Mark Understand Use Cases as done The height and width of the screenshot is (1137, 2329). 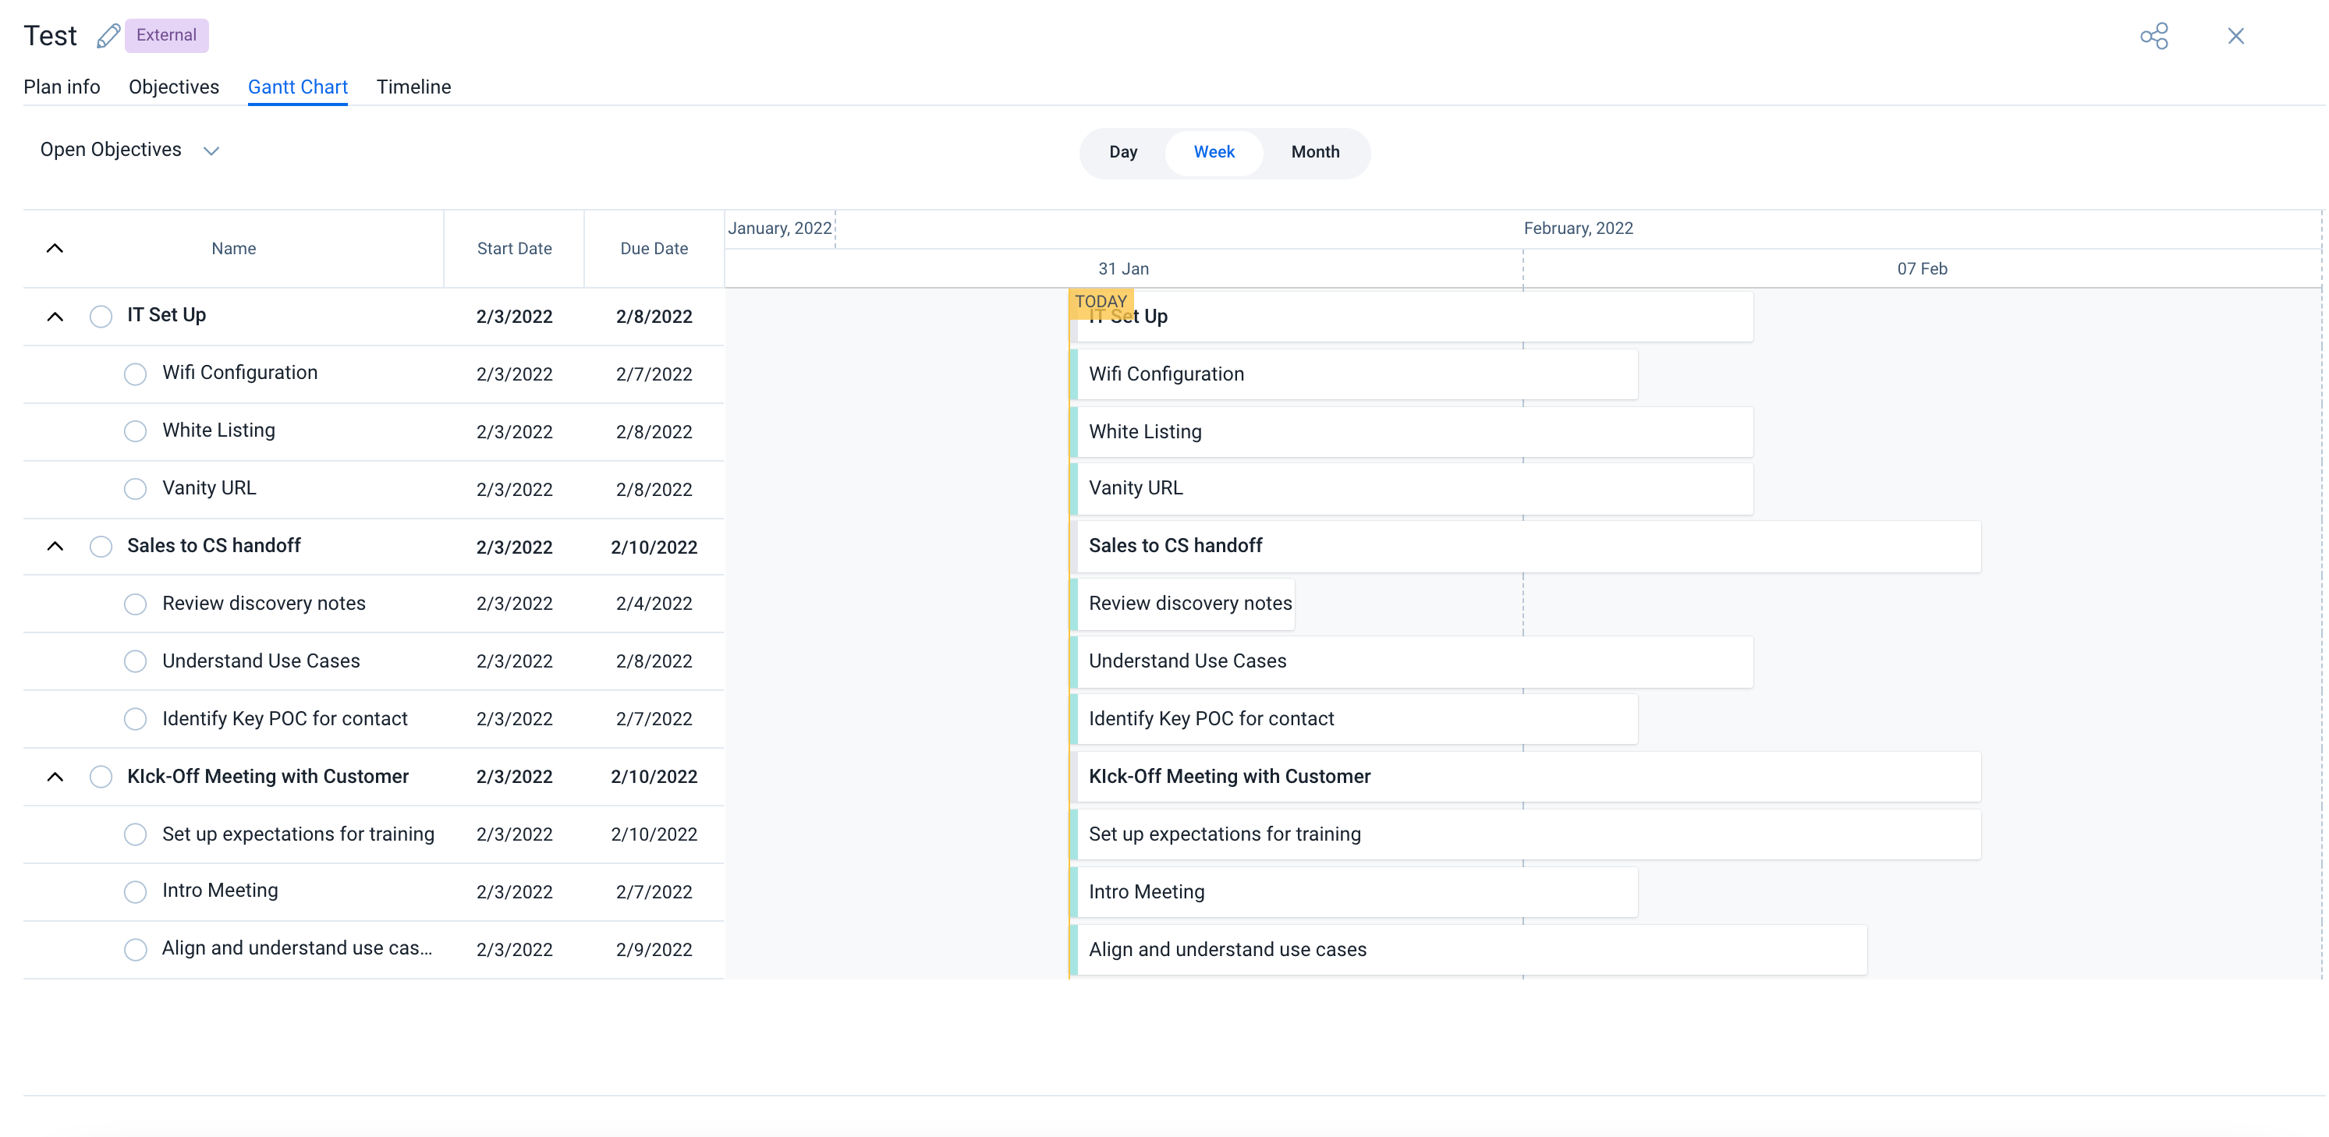click(x=135, y=661)
